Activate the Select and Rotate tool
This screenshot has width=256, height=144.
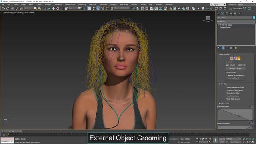[58, 8]
